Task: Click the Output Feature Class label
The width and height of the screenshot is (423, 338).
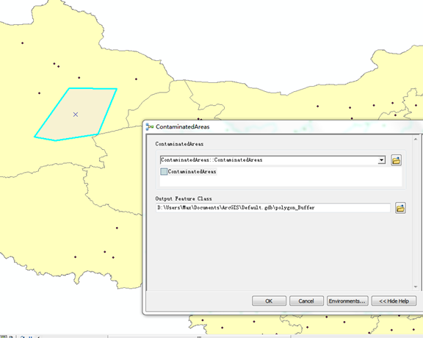Action: [184, 198]
